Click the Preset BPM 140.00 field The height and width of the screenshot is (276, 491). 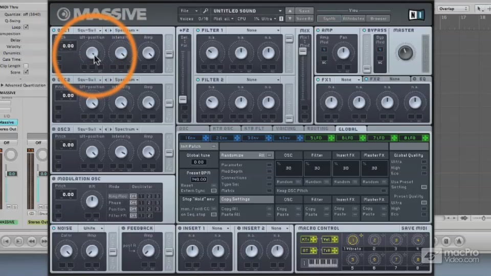[x=198, y=179]
